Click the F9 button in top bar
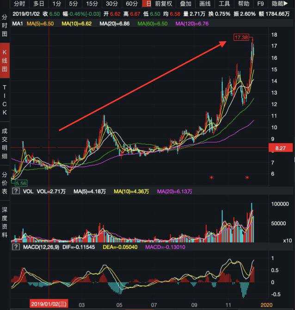Screen dimensions: 295x310 (260, 4)
